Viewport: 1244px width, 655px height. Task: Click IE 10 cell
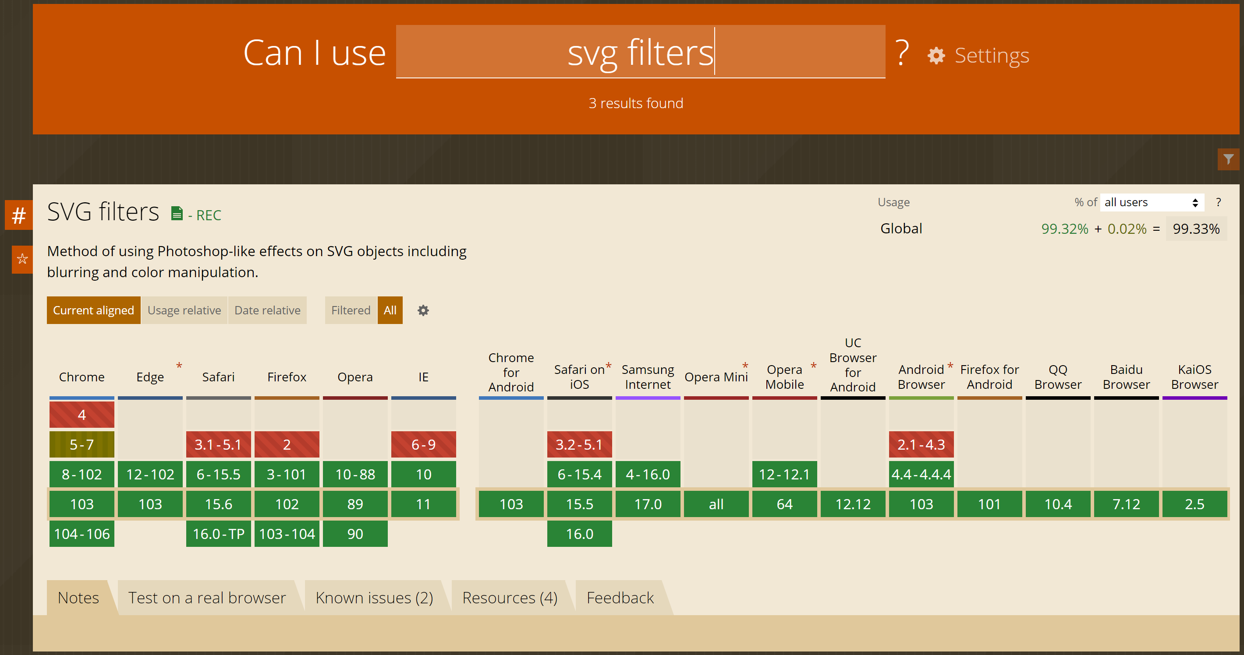point(424,475)
